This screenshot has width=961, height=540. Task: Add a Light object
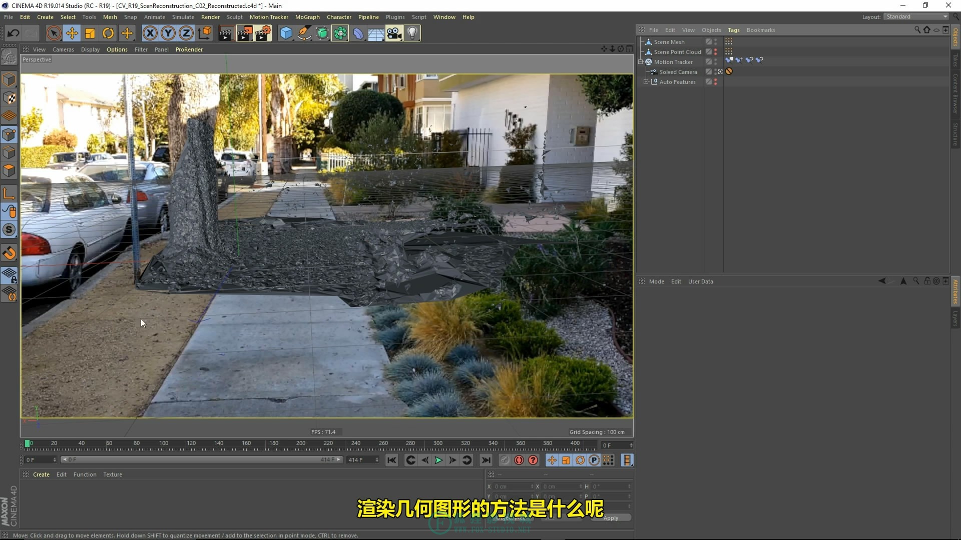click(x=412, y=33)
